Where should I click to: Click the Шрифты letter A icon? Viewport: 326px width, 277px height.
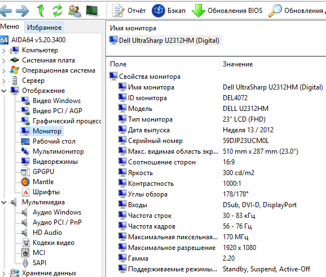(25, 192)
